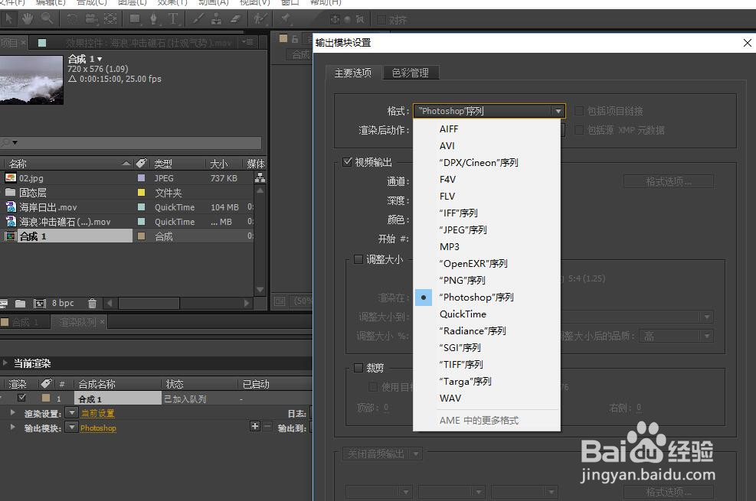Click the project search field

click(x=131, y=142)
